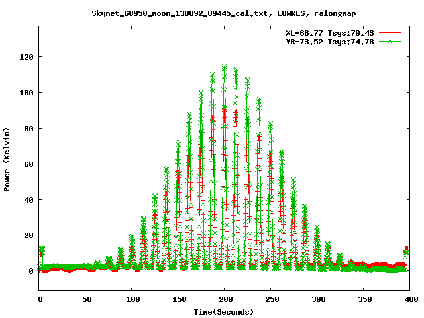Click the 120 tick label on y-axis
The height and width of the screenshot is (318, 424).
coord(26,57)
